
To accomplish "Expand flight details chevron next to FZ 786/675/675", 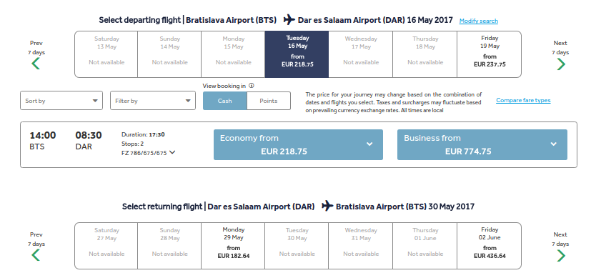I will point(172,152).
